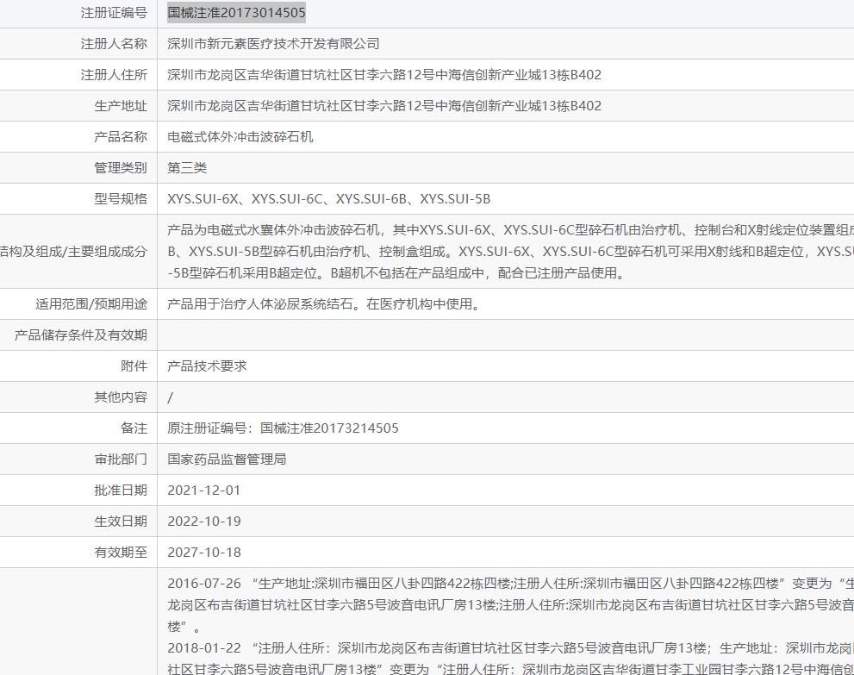Image resolution: width=854 pixels, height=675 pixels.
Task: Click the expiry date 2027-10-18
Action: click(x=203, y=553)
